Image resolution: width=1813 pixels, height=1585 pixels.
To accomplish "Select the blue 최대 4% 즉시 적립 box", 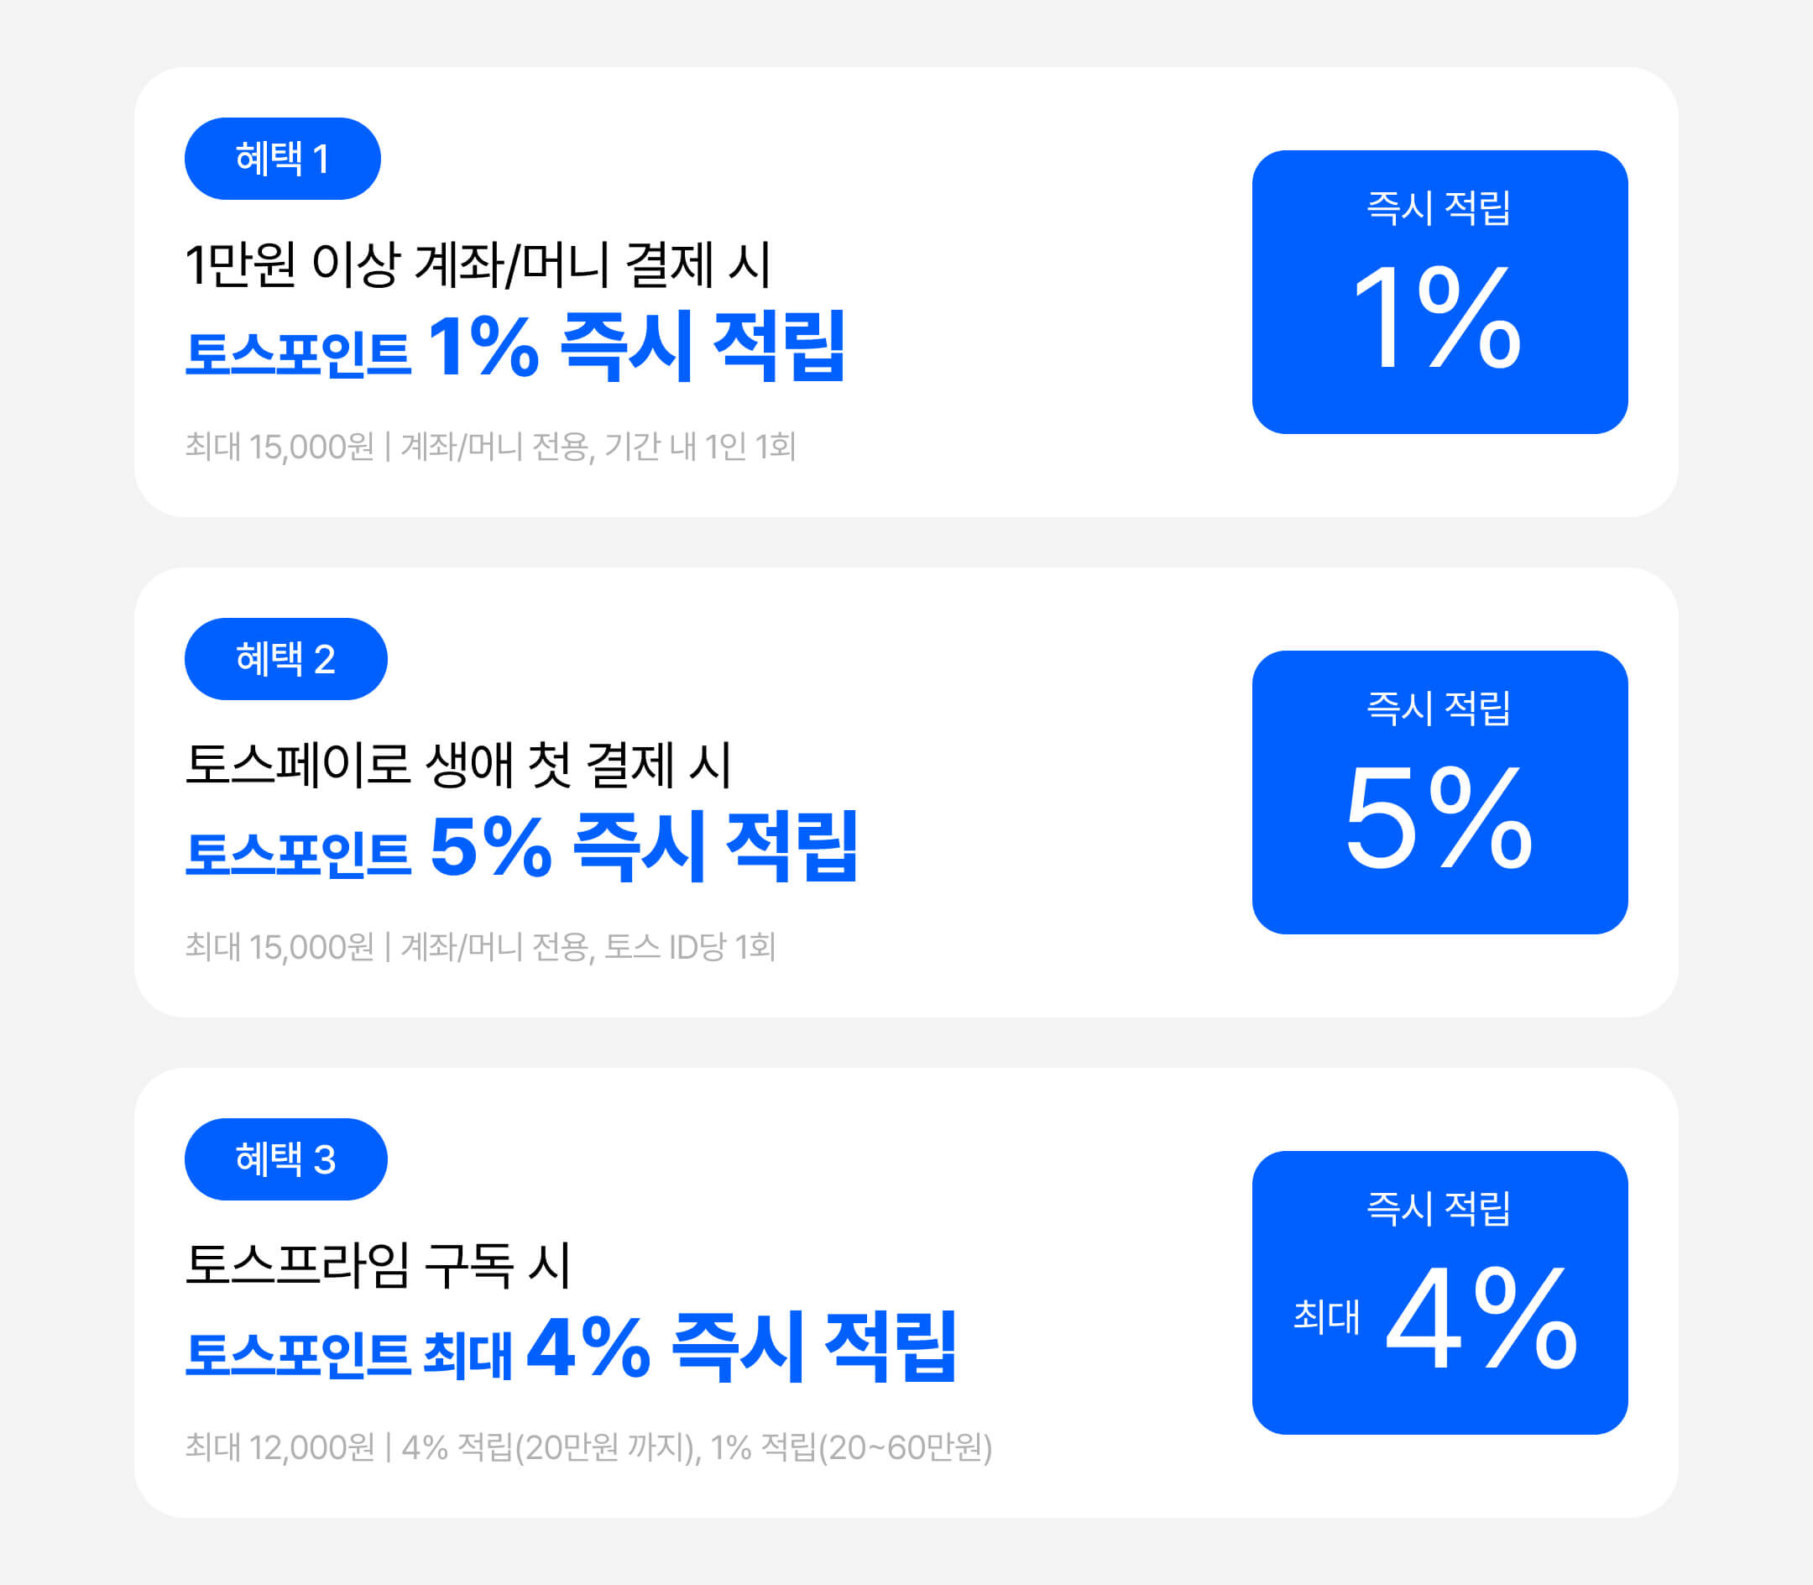I will [x=1439, y=1293].
